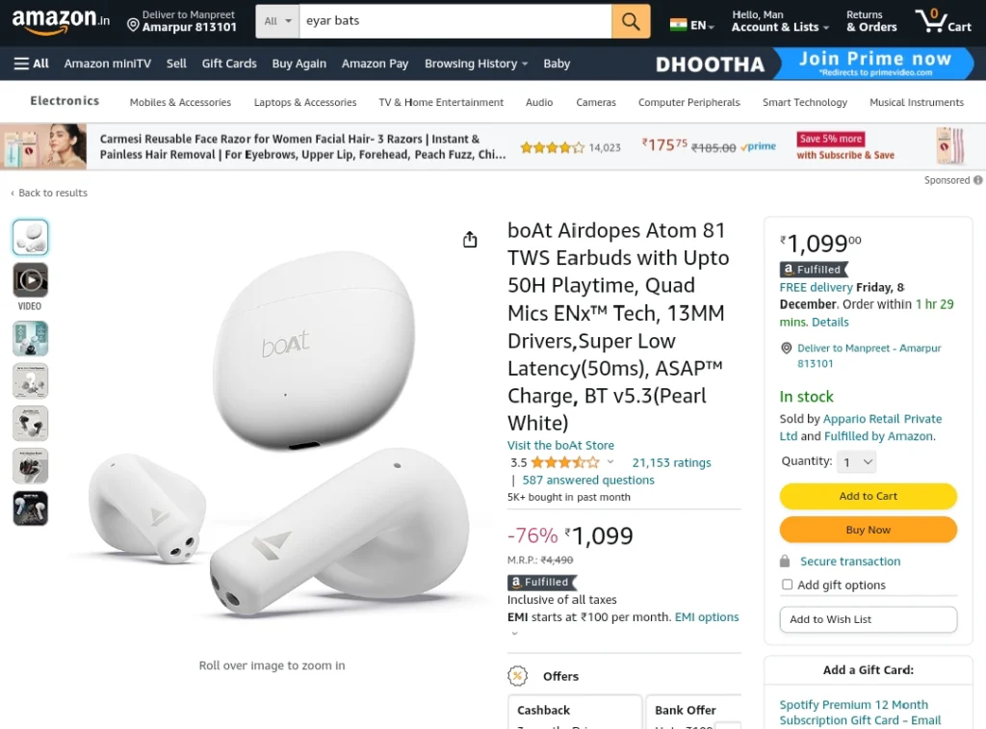This screenshot has width=986, height=729.
Task: Click the Add to Cart button
Action: tap(868, 496)
